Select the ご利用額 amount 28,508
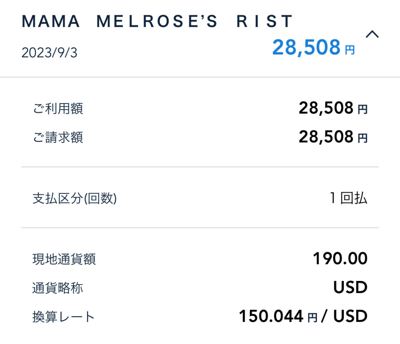The width and height of the screenshot is (400, 344). tap(326, 108)
